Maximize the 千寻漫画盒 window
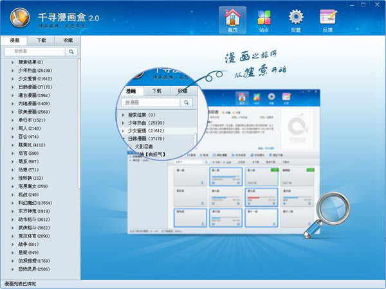This screenshot has height=289, width=386. pyautogui.click(x=363, y=4)
